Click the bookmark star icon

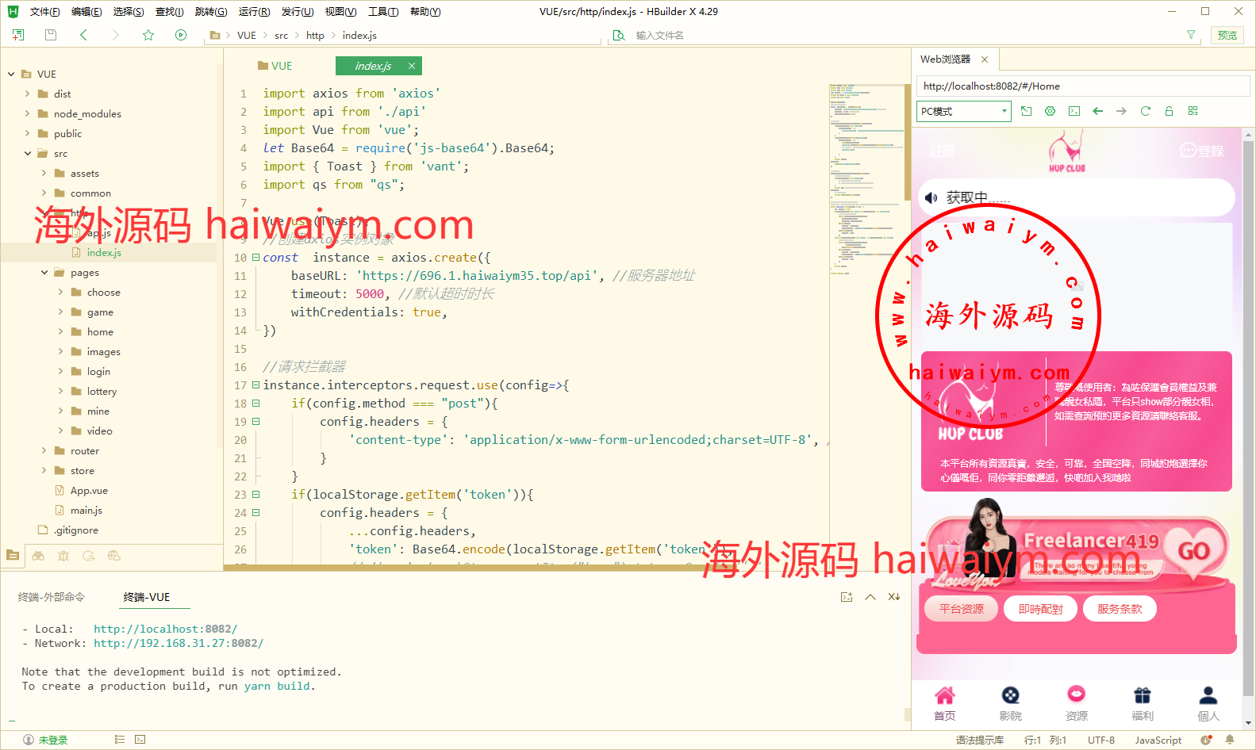pyautogui.click(x=148, y=35)
